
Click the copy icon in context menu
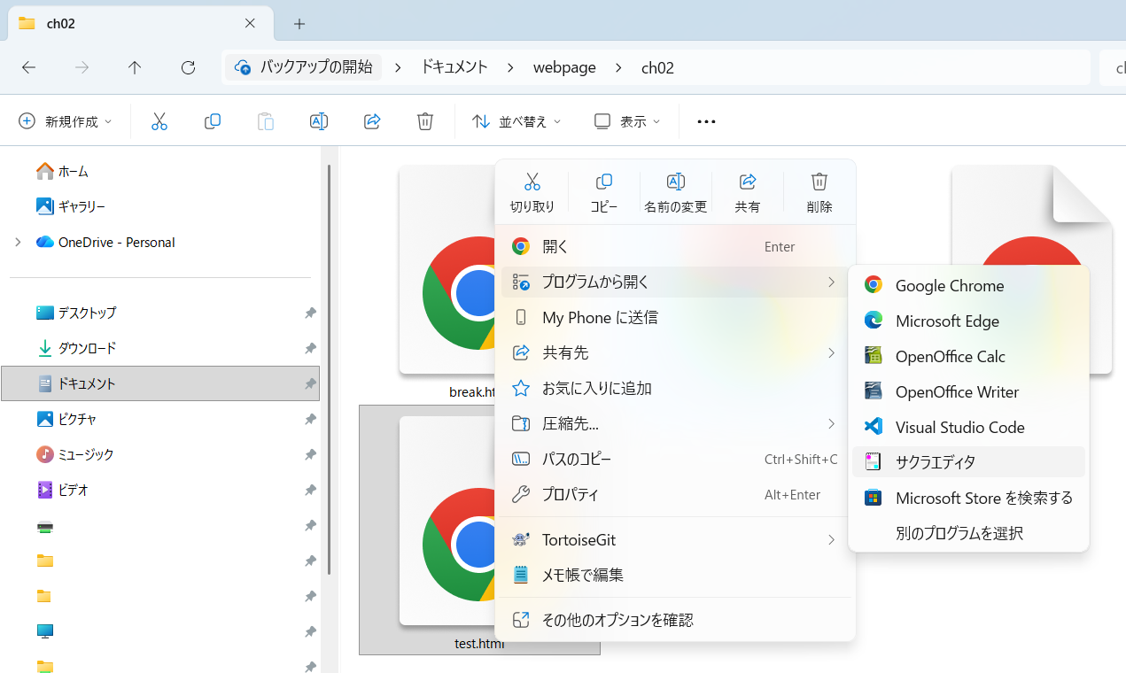[603, 191]
